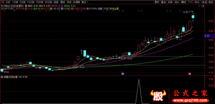Open the 缩量回调放量 indicator settings circle icon
This screenshot has width=215, height=104.
tap(2, 77)
